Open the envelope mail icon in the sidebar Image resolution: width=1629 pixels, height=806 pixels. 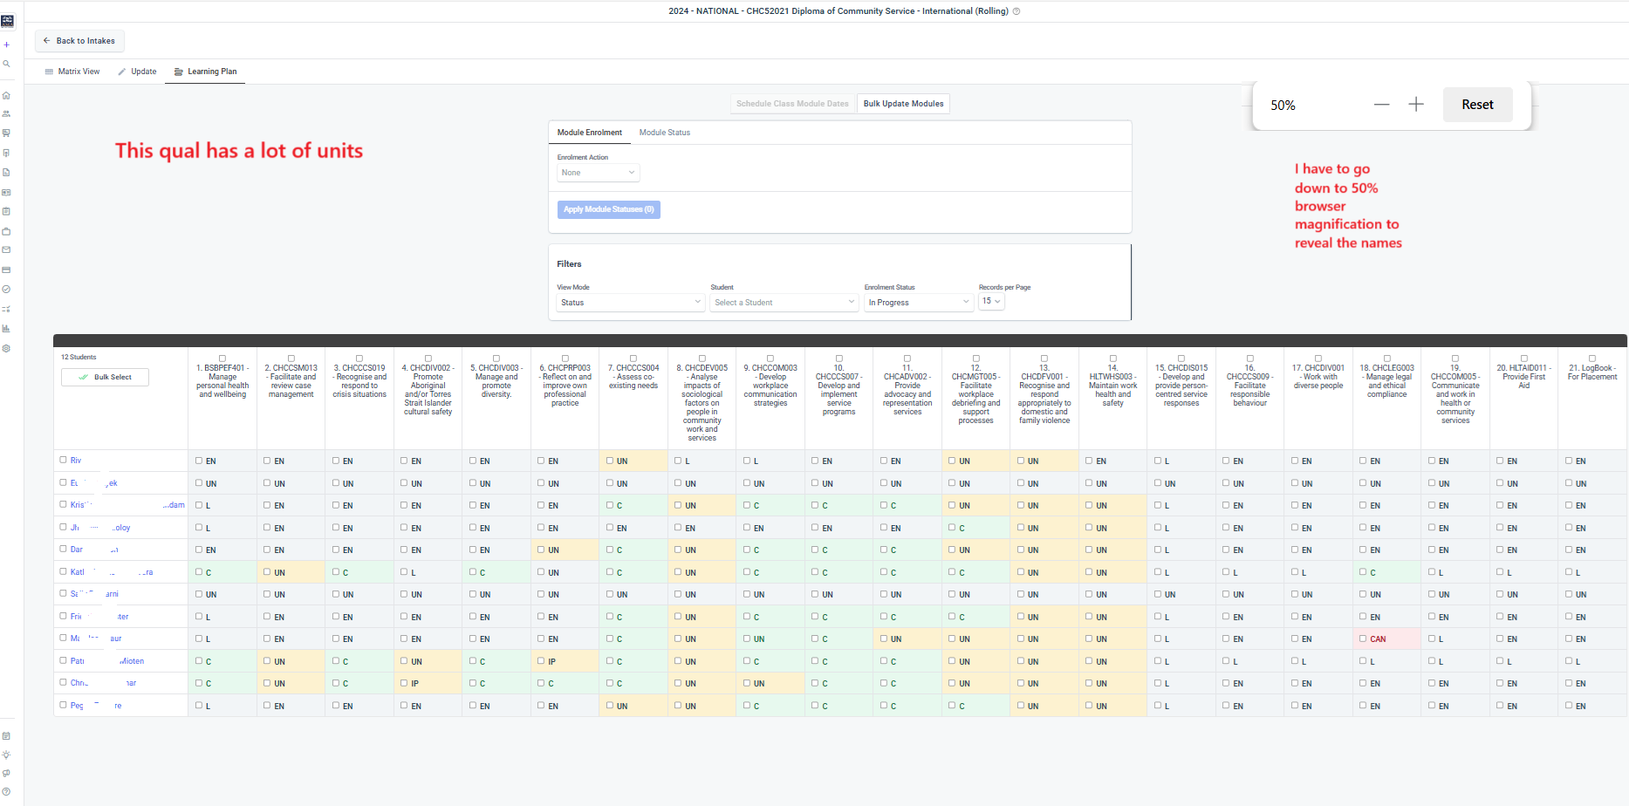[6, 250]
